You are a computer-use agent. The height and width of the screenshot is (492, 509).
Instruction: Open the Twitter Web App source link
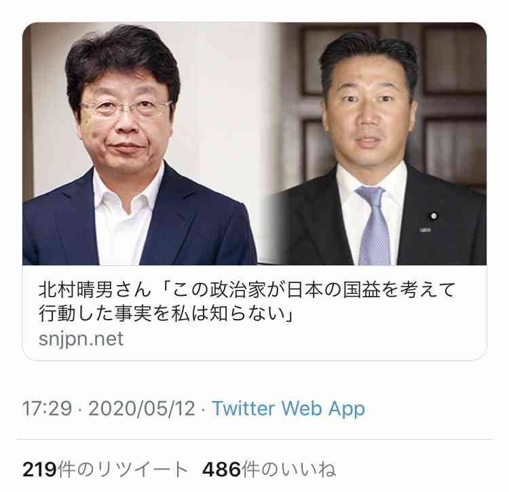pyautogui.click(x=288, y=409)
